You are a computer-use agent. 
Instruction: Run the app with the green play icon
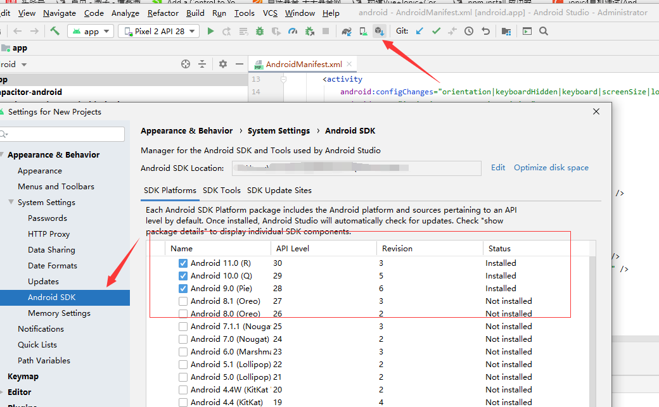(210, 31)
